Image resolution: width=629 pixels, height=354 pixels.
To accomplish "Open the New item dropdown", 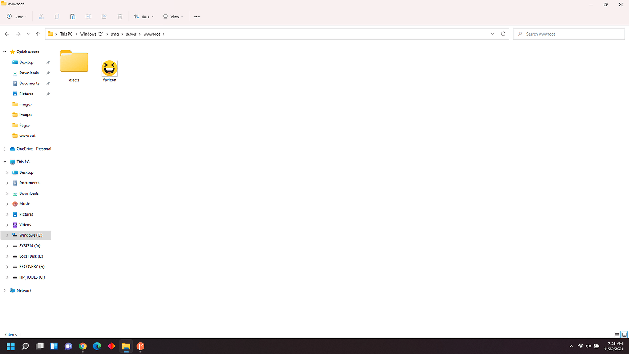I will pyautogui.click(x=17, y=16).
